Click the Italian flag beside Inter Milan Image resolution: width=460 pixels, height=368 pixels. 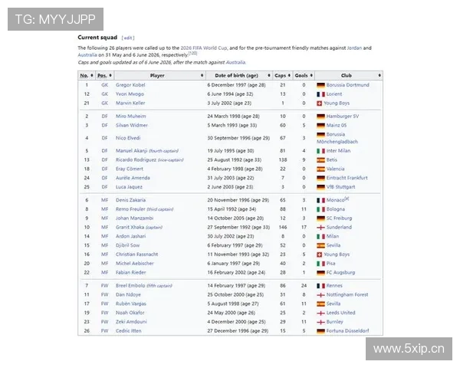pyautogui.click(x=320, y=151)
